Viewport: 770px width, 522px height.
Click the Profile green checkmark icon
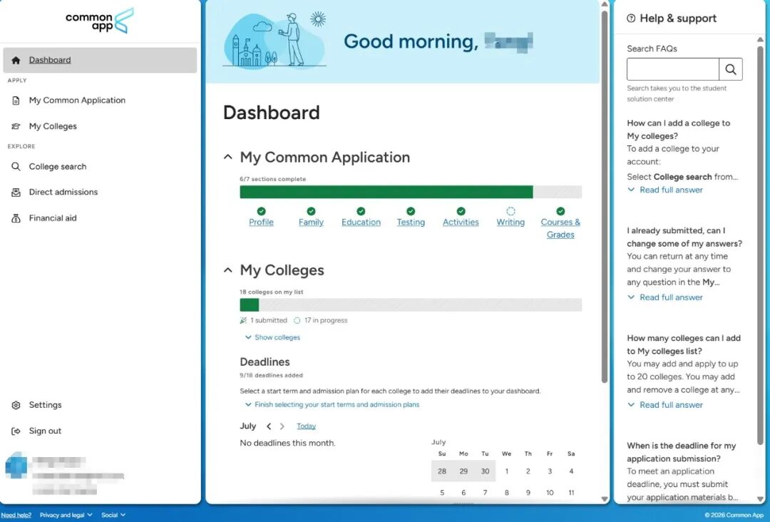pos(261,211)
